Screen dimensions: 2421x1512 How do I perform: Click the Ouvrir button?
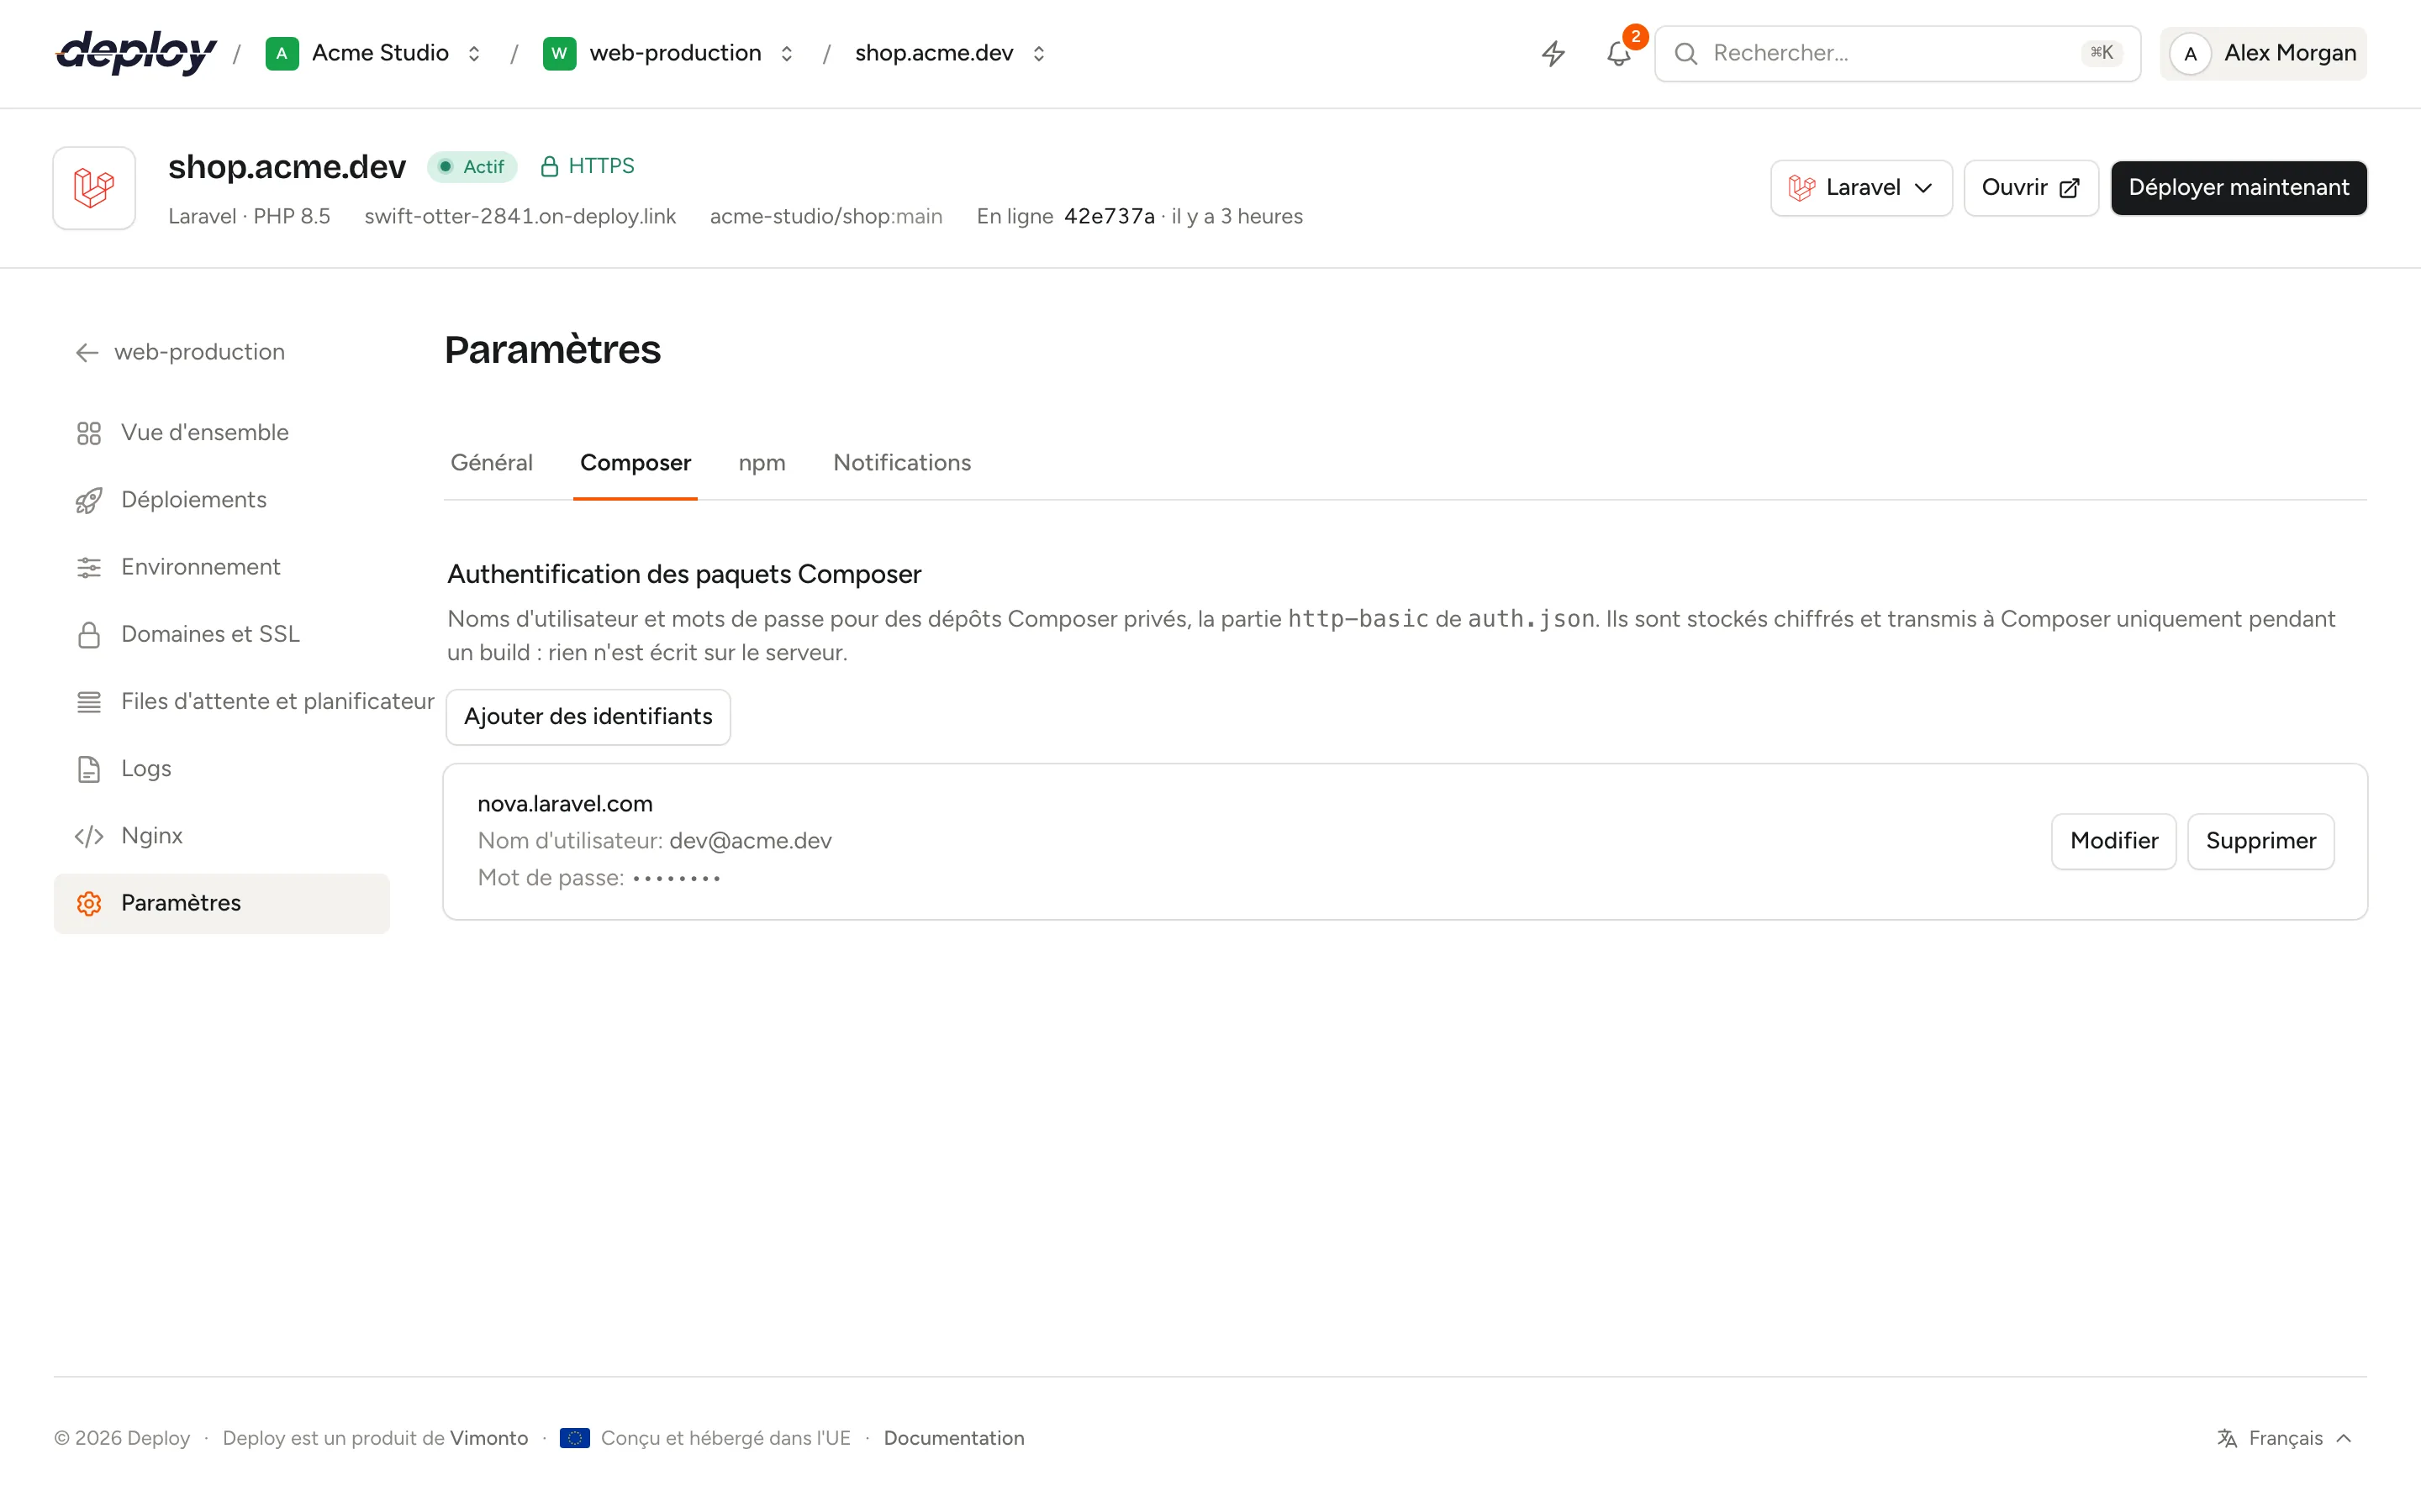tap(2030, 188)
